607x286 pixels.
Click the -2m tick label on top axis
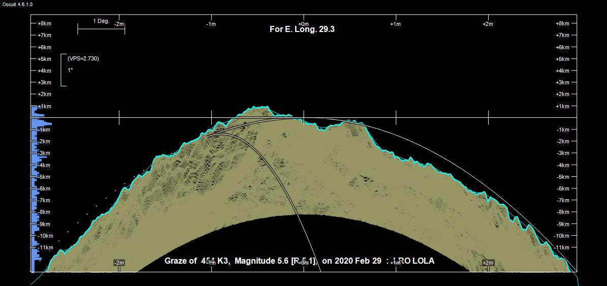119,24
